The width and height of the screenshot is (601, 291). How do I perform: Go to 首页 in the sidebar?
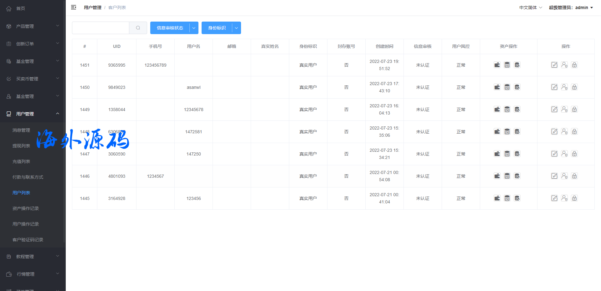point(21,8)
